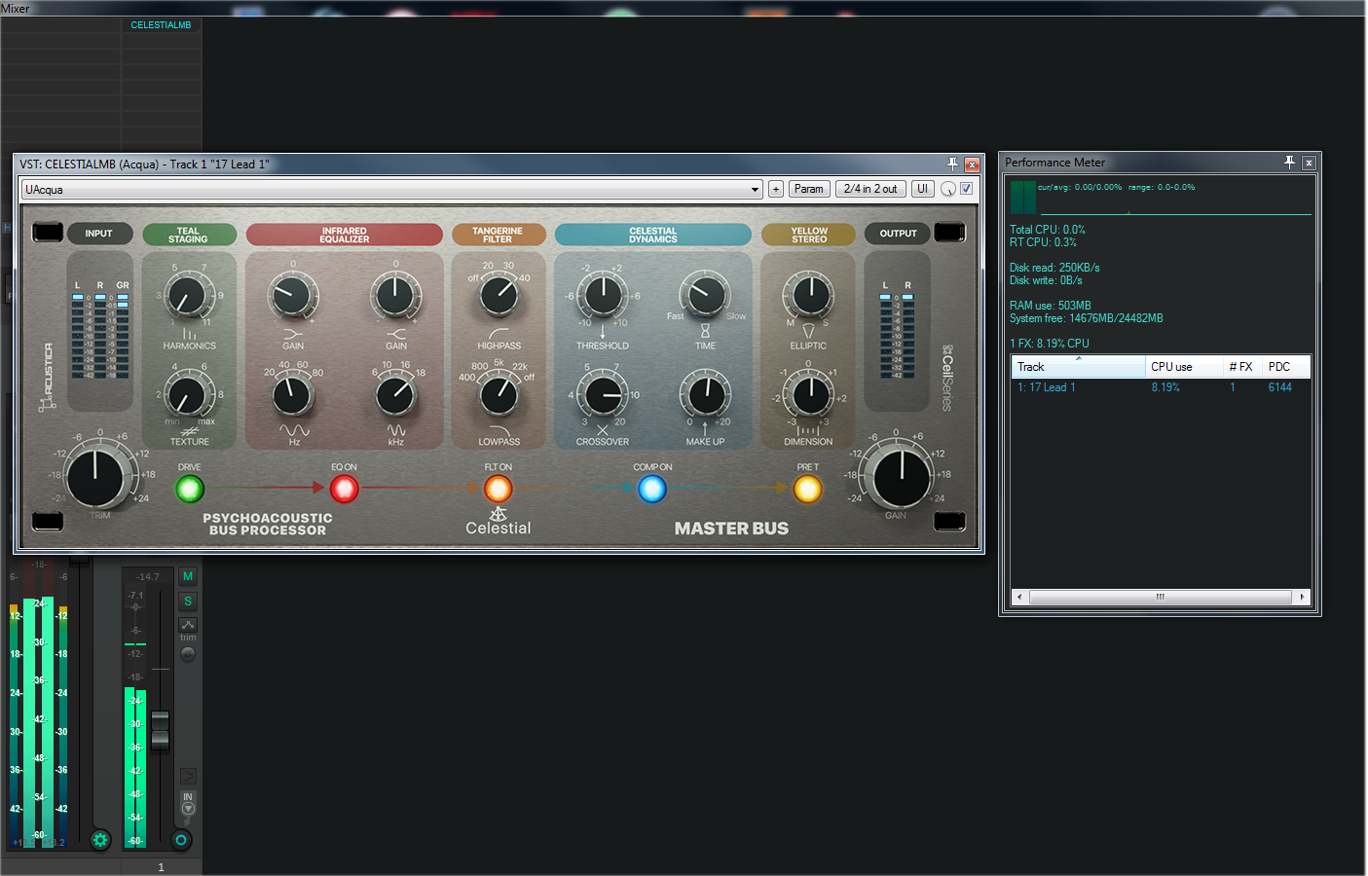This screenshot has height=876, width=1368.
Task: Click the TANGERINE FILTER section label
Action: coord(498,235)
